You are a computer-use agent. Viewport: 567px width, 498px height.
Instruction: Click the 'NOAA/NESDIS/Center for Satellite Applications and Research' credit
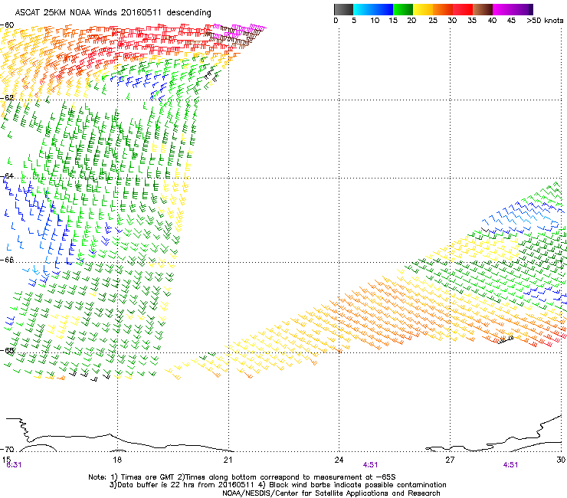click(331, 493)
